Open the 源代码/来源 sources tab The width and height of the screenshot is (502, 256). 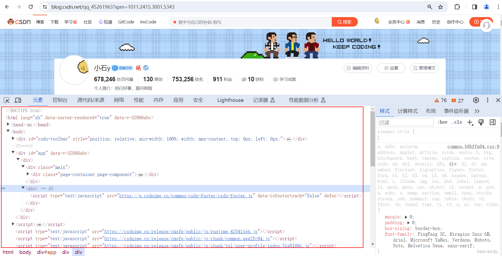pos(91,100)
